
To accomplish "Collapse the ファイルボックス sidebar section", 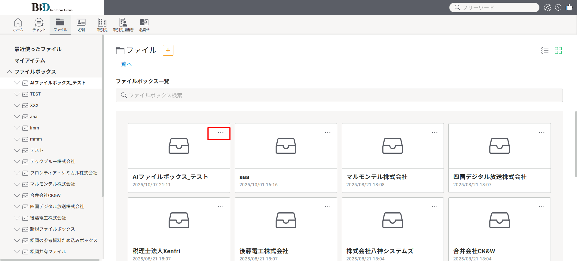I will [x=10, y=72].
